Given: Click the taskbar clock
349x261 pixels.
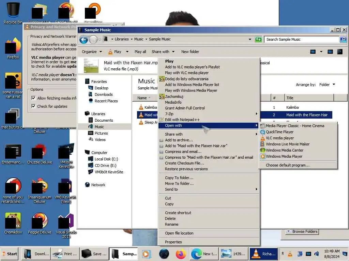Looking at the screenshot, I should [332, 254].
